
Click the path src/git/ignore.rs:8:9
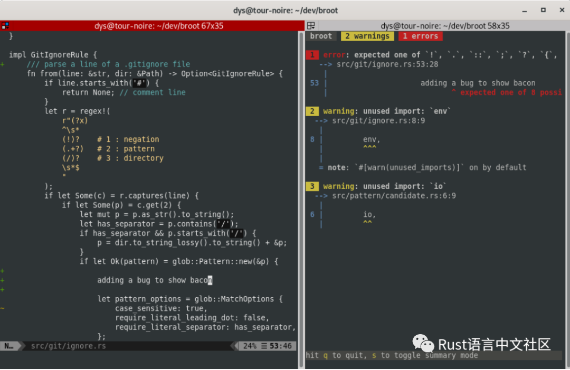pos(378,121)
